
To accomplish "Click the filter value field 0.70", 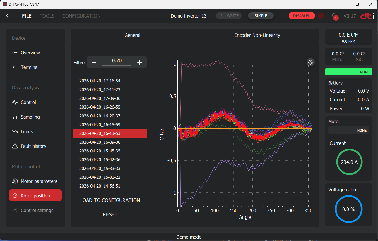I will [117, 61].
